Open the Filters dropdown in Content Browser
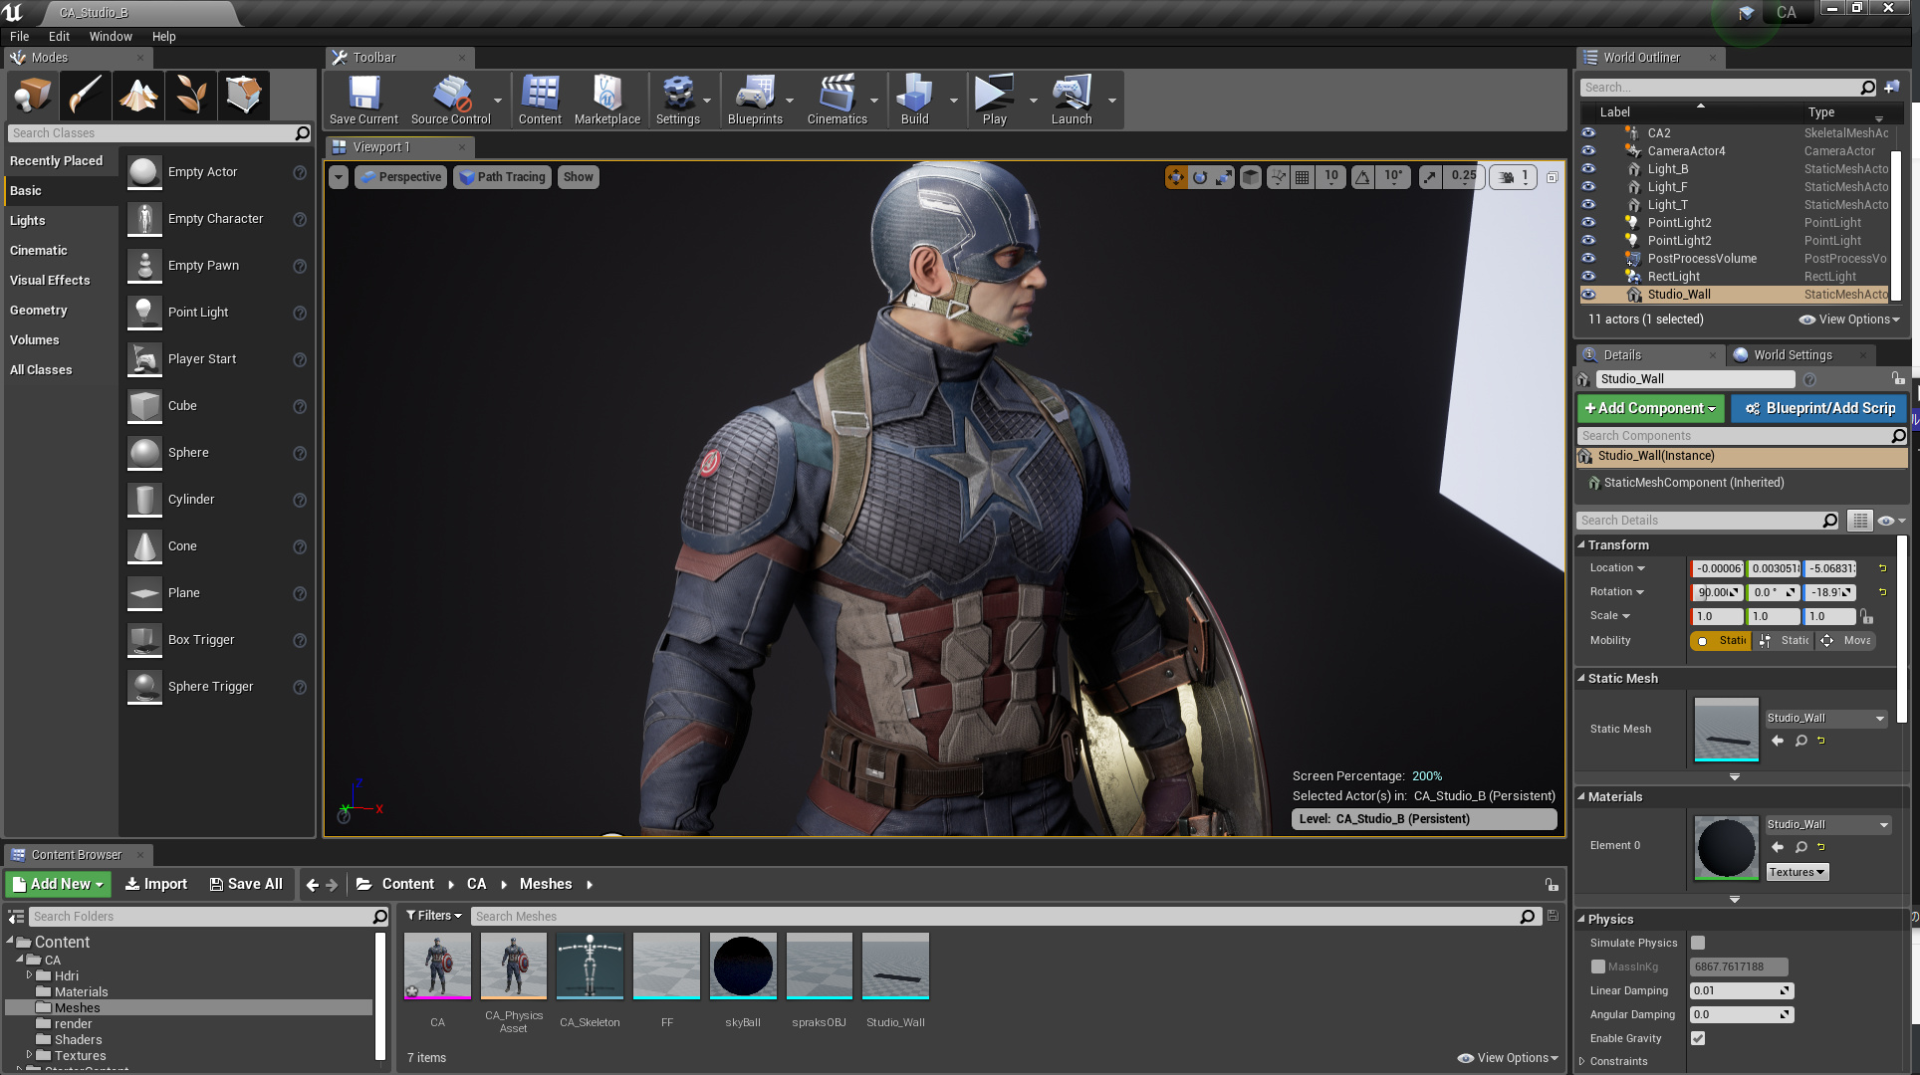Image resolution: width=1920 pixels, height=1075 pixels. 434,916
